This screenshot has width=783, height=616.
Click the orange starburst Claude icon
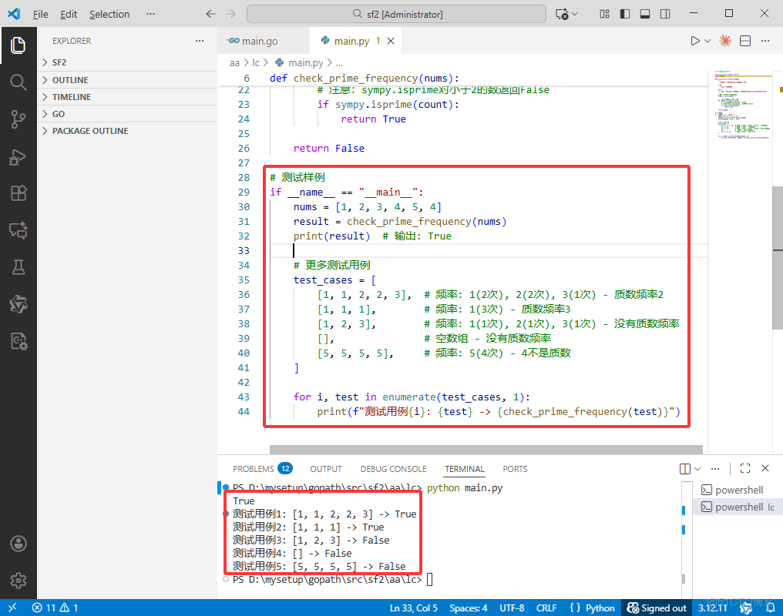coord(725,41)
